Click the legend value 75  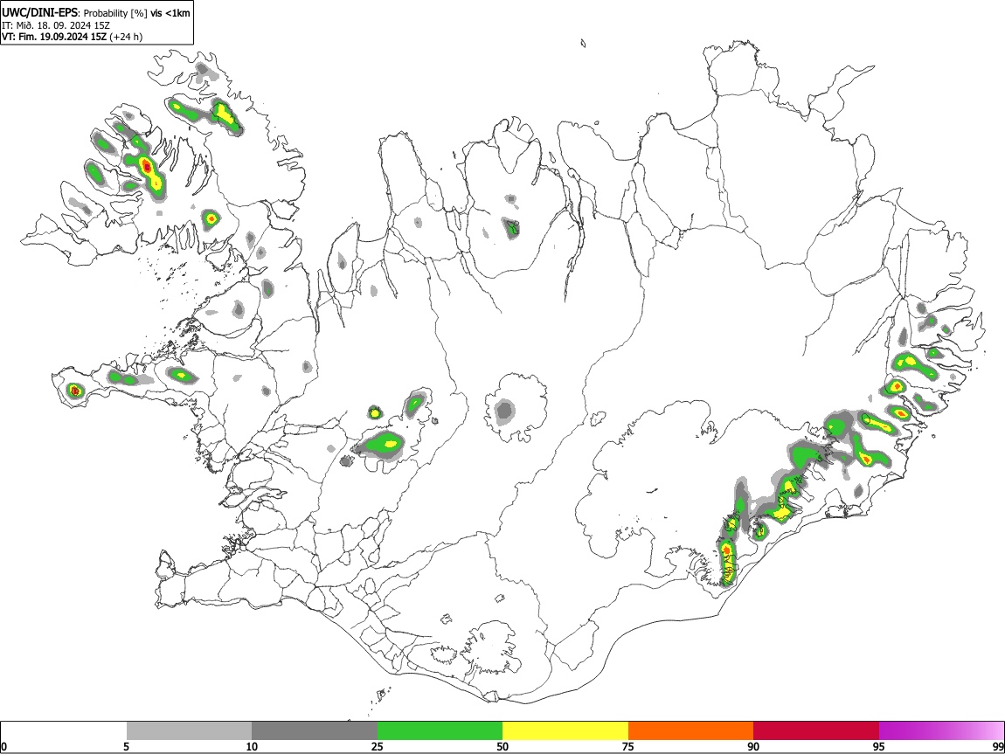pos(628,746)
